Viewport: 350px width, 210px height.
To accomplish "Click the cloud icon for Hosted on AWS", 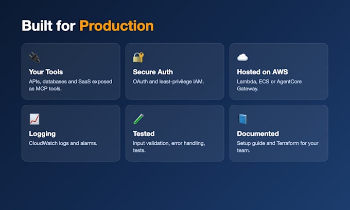I will pos(242,57).
